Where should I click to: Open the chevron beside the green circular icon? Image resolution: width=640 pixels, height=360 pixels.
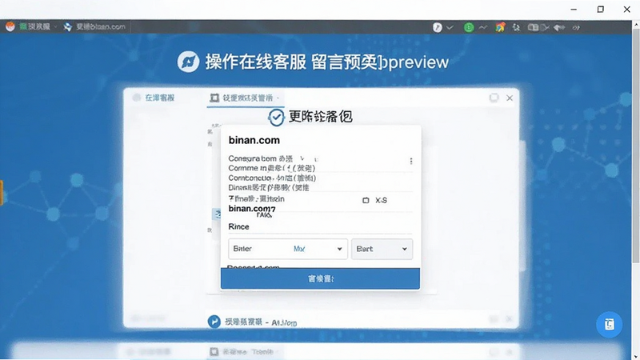point(483,27)
